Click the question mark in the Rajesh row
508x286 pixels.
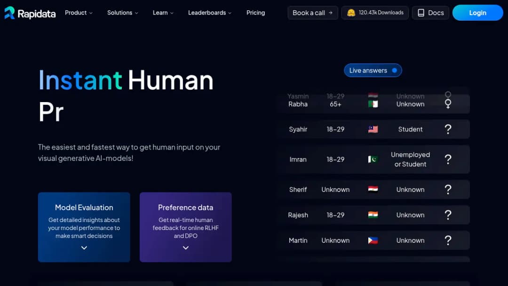click(x=448, y=215)
